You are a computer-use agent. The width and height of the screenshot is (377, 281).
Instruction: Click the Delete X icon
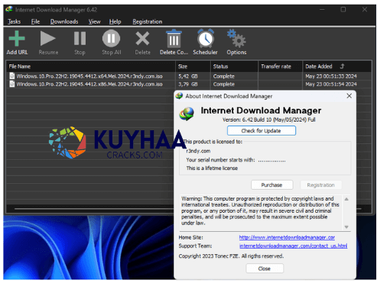click(142, 38)
